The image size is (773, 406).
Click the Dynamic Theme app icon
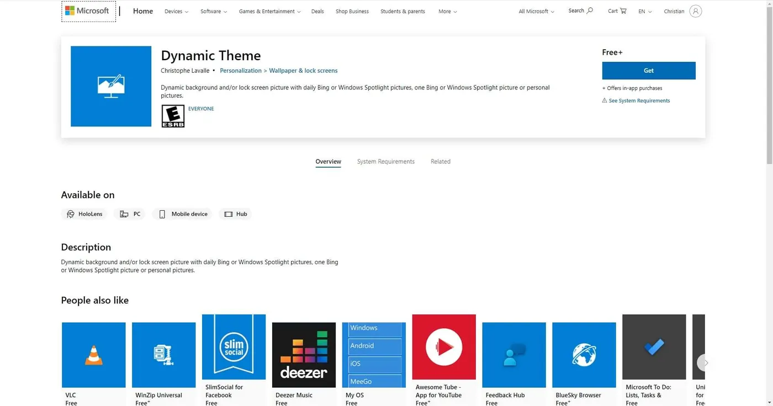[x=111, y=86]
